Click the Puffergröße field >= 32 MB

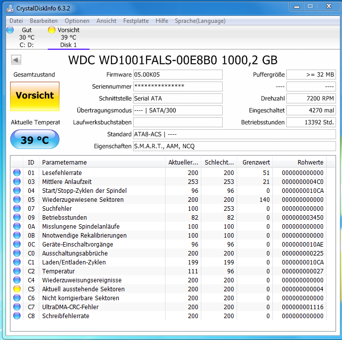(x=311, y=75)
